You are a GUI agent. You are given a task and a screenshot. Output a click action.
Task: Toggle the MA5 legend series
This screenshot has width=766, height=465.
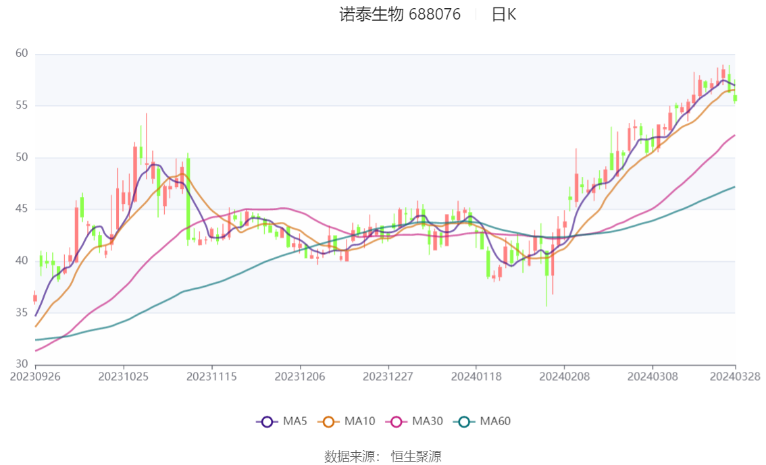pos(282,422)
